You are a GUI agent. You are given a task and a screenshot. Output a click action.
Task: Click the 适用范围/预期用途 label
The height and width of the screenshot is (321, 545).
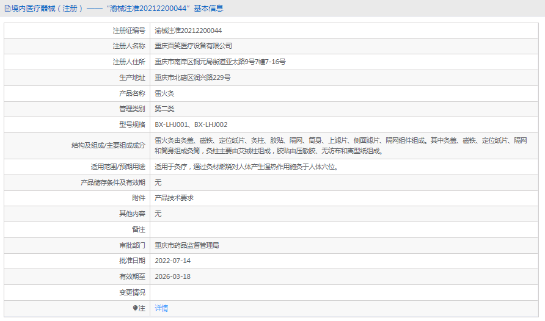tap(118, 167)
